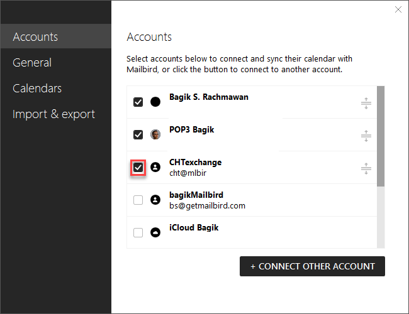This screenshot has height=314, width=409.
Task: Click the POP3 Bagik profile photo
Action: click(x=155, y=134)
